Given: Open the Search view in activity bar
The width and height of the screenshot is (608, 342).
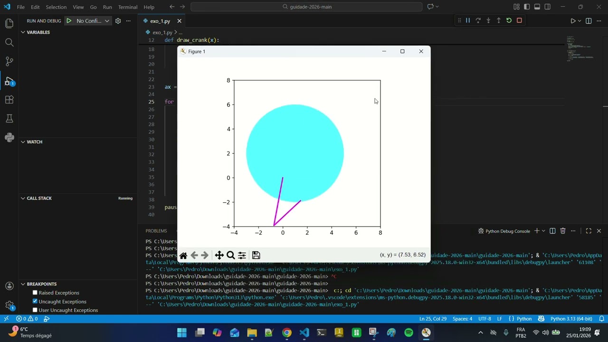Looking at the screenshot, I should 9,42.
